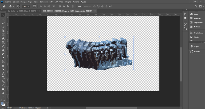Select the Crop tool
This screenshot has height=109, width=205.
click(3, 31)
